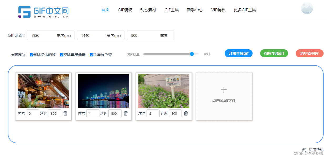Click the 90% quality value text

point(207,54)
